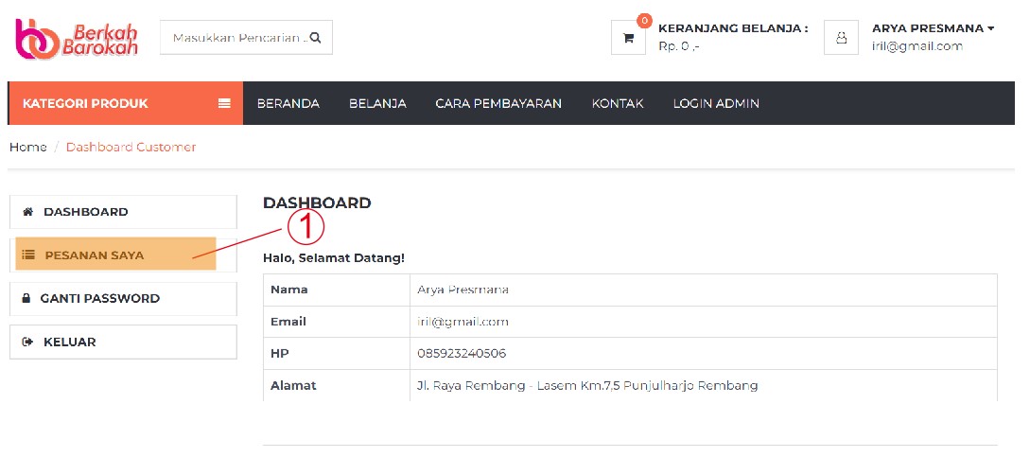1030x457 pixels.
Task: Open the Login Admin link
Action: 716,104
